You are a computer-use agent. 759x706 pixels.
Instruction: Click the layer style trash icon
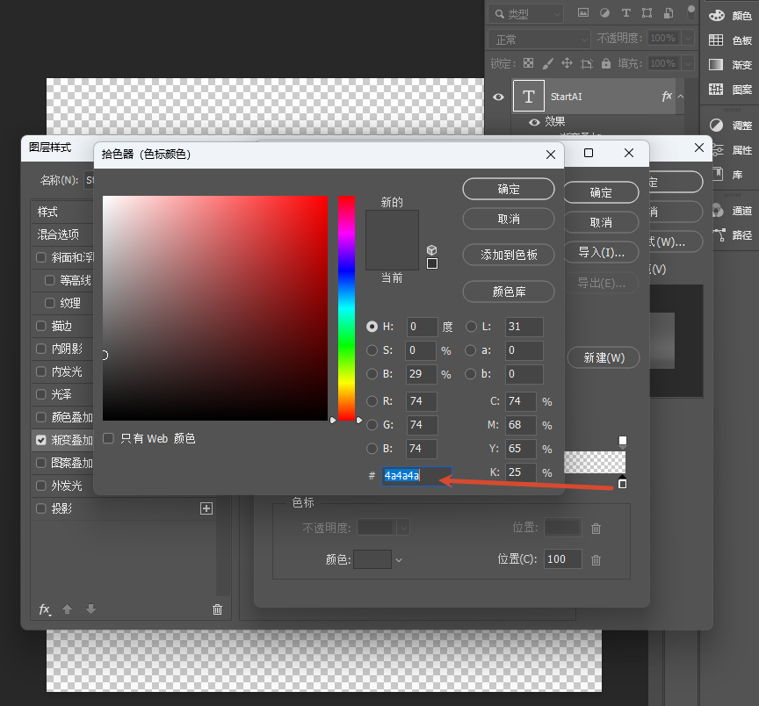coord(217,609)
